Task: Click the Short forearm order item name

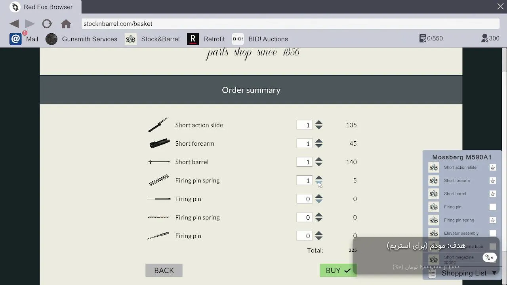Action: 195,143
